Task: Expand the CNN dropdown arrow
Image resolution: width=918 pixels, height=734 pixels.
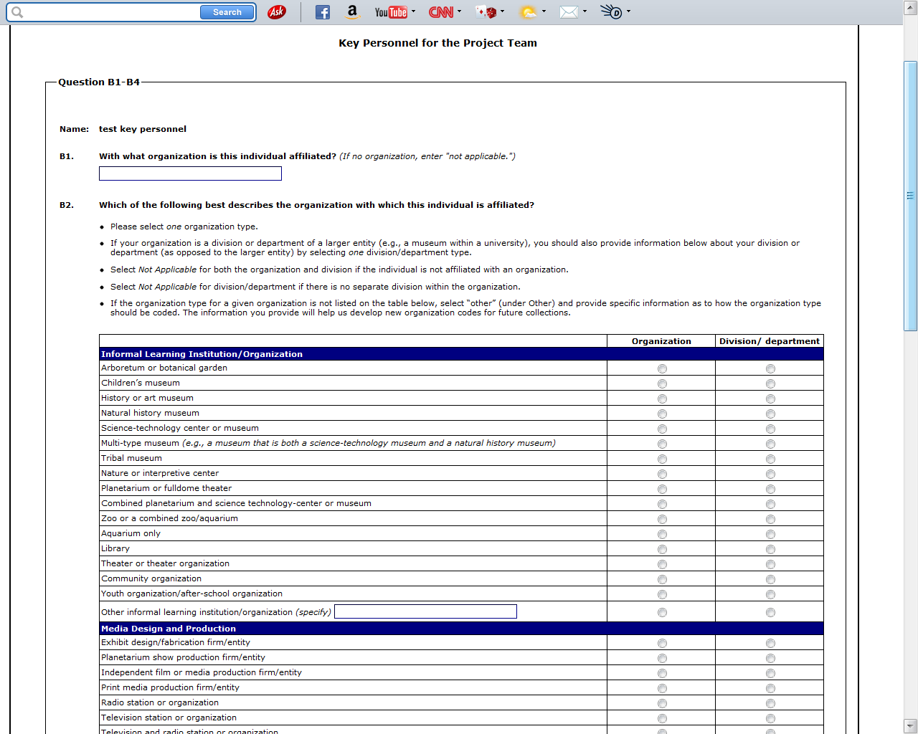Action: pyautogui.click(x=459, y=11)
